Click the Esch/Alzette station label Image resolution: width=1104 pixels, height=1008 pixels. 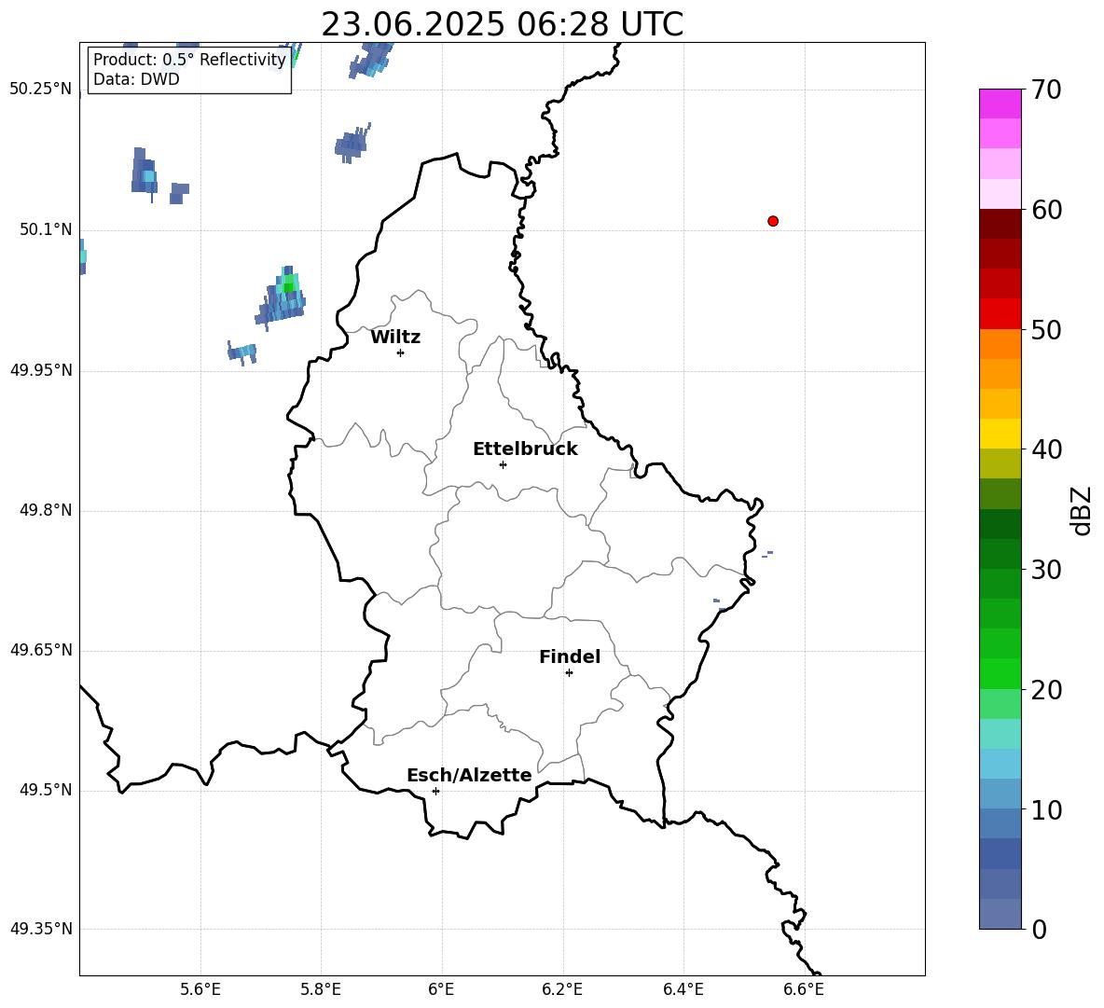469,775
